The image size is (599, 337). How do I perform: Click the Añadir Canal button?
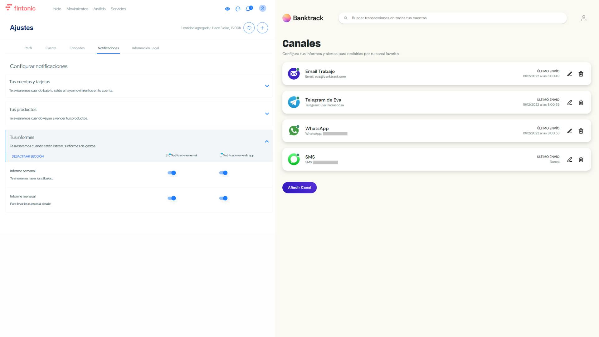299,188
